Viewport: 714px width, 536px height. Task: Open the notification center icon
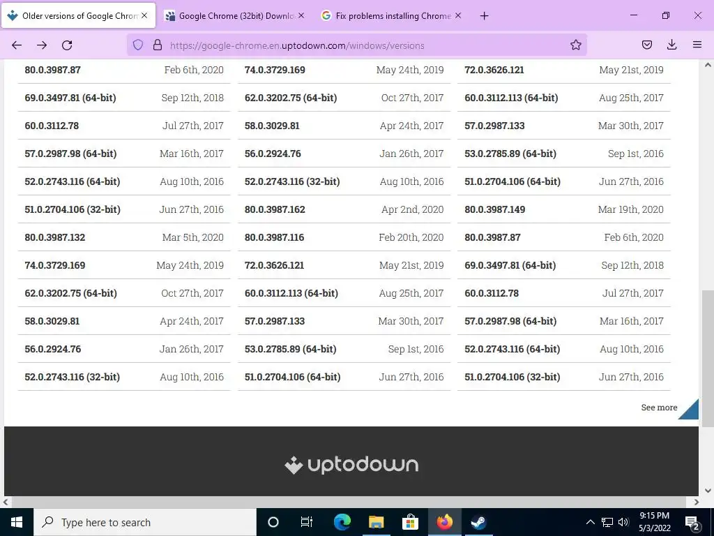pyautogui.click(x=692, y=522)
